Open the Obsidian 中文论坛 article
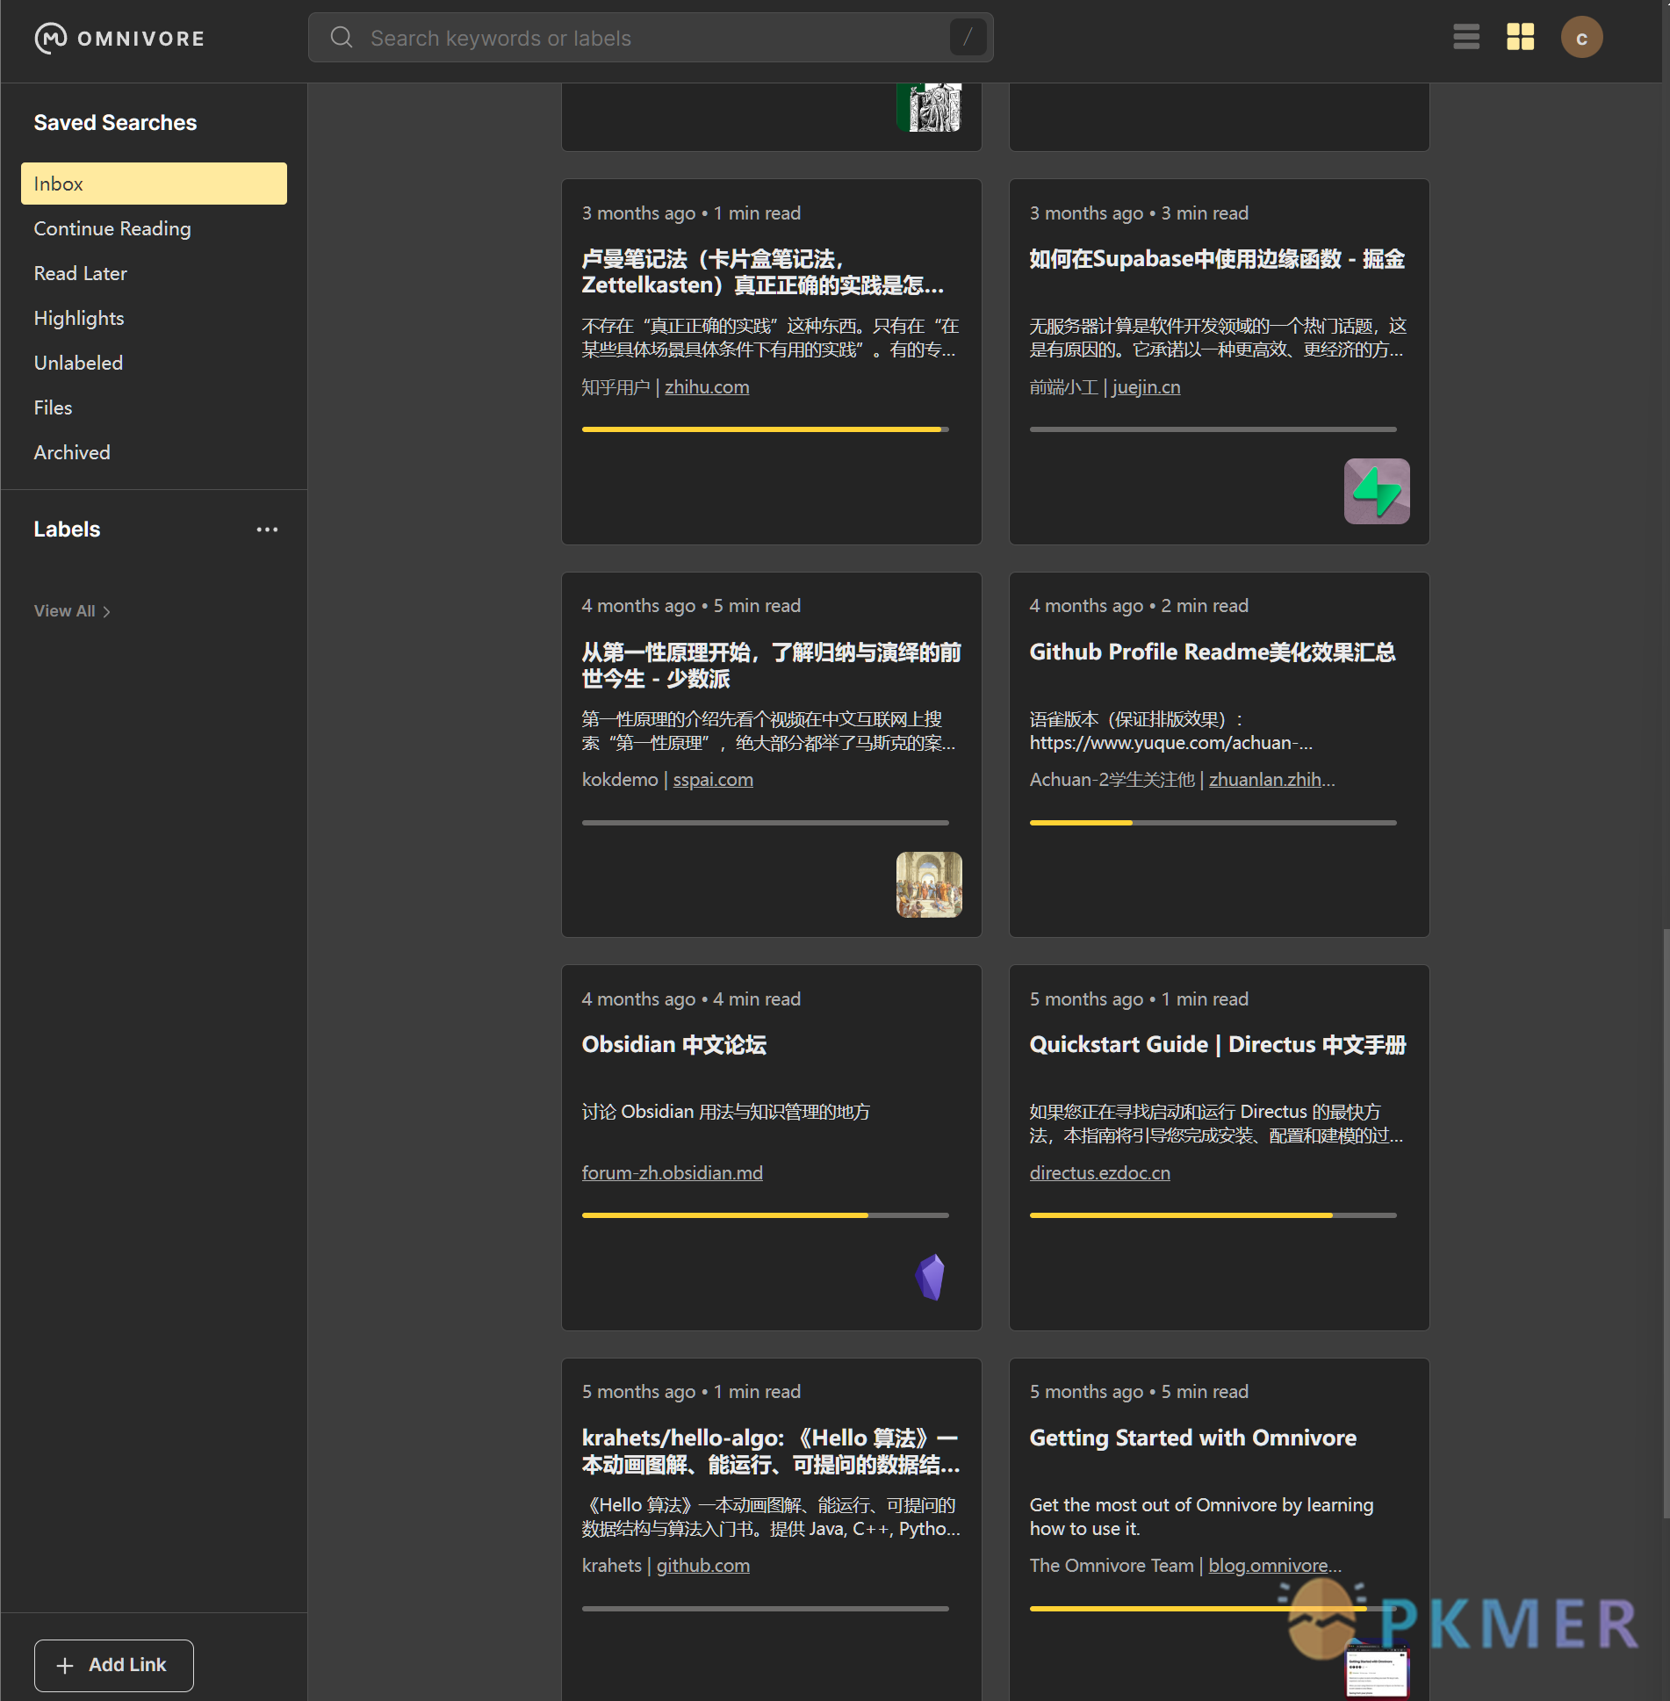The image size is (1670, 1701). [x=674, y=1045]
